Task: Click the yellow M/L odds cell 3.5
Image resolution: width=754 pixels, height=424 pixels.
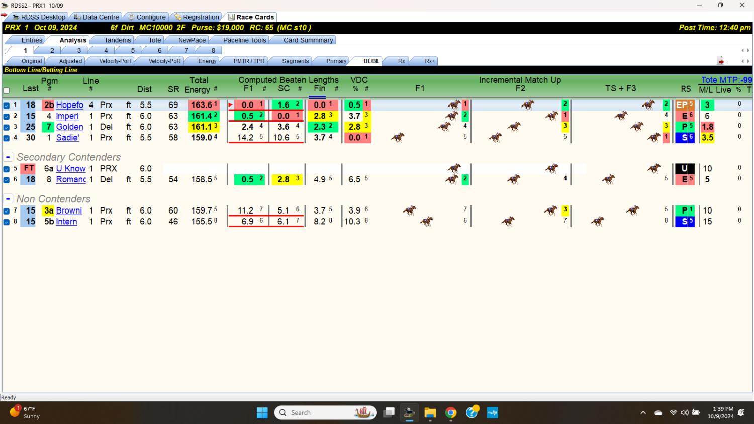Action: point(707,137)
